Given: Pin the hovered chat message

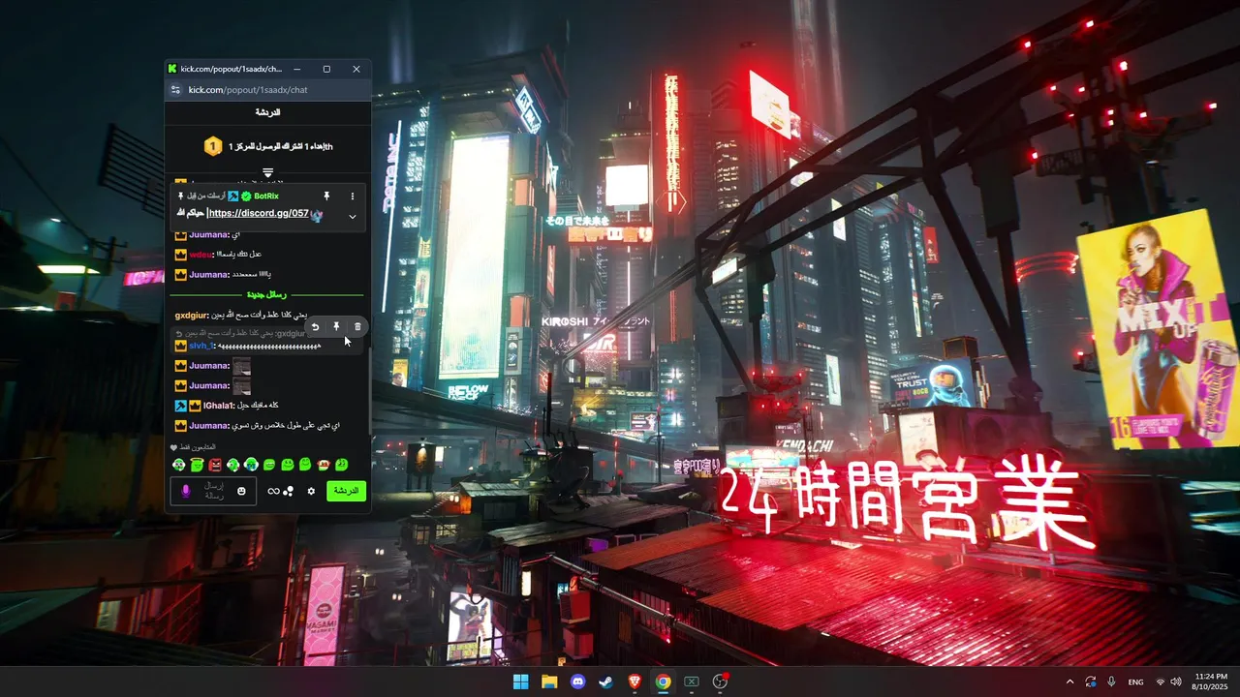Looking at the screenshot, I should (x=336, y=327).
